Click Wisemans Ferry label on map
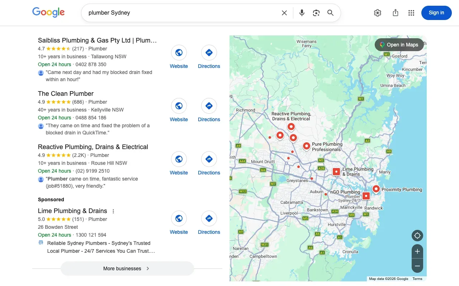This screenshot has width=459, height=286. coord(307,44)
